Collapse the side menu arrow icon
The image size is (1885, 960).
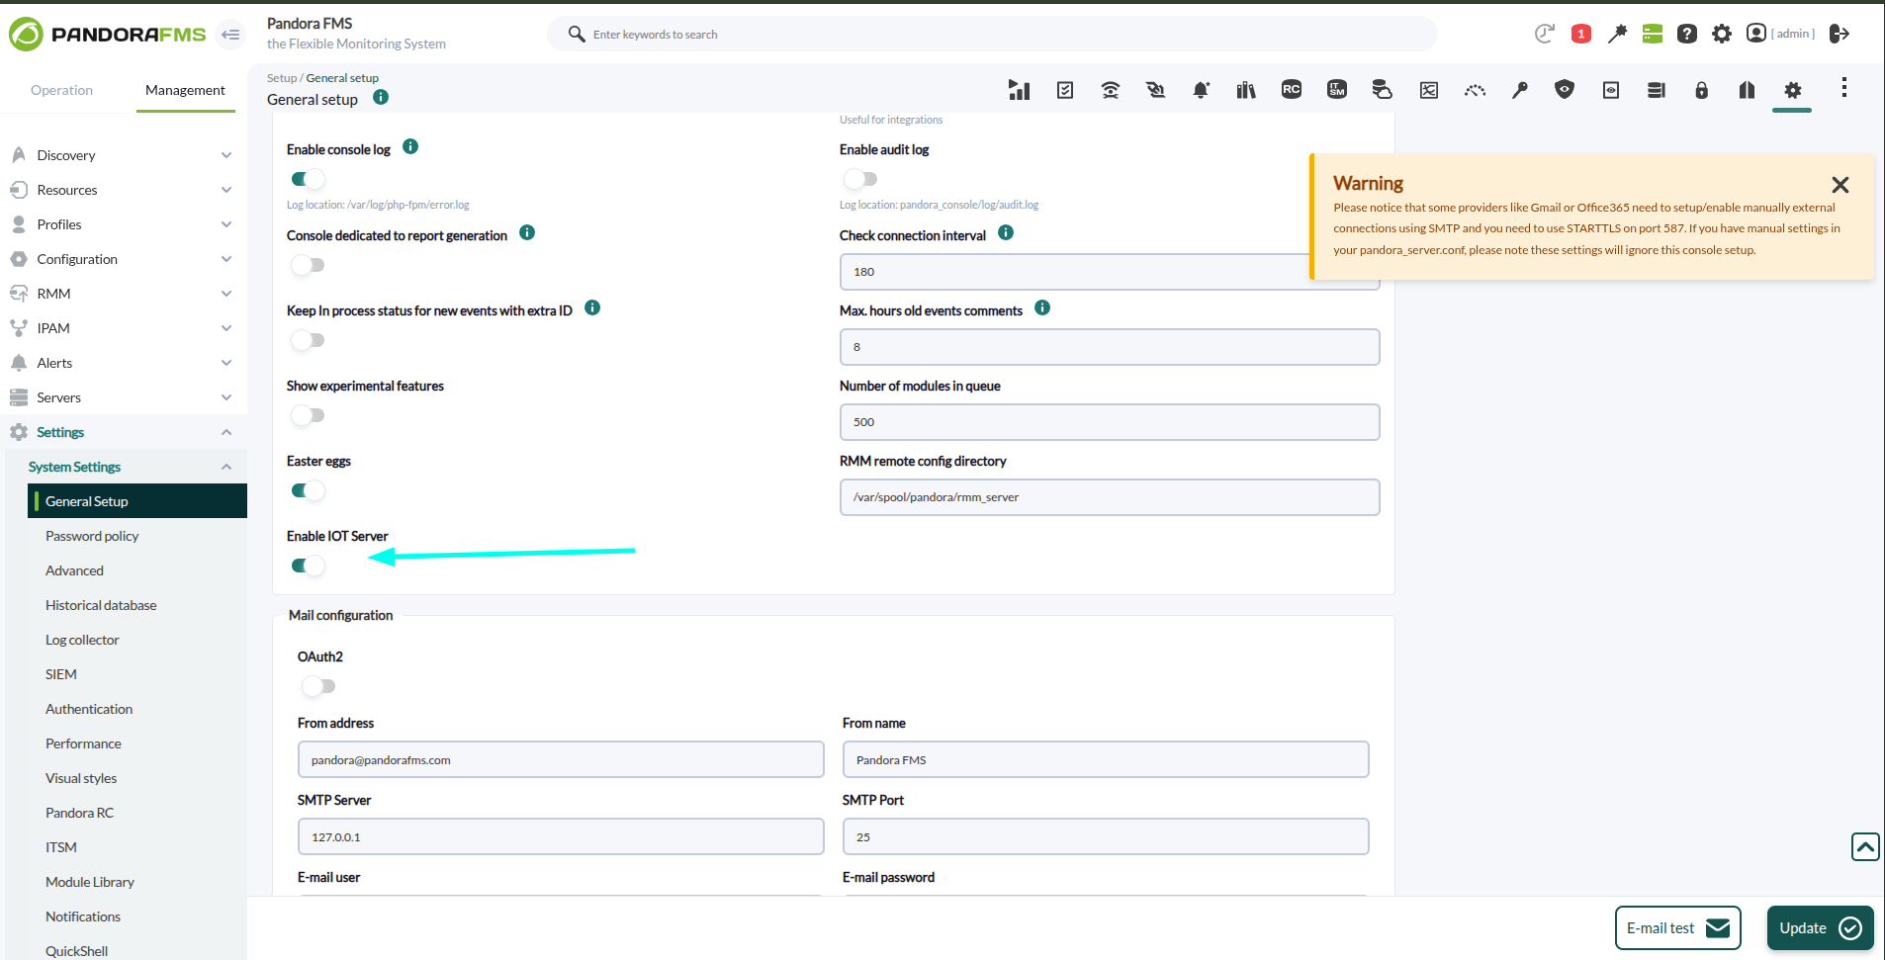click(x=230, y=35)
